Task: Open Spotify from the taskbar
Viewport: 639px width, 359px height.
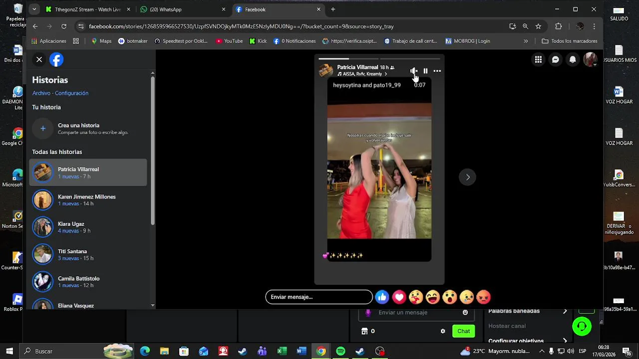Action: pos(340,351)
